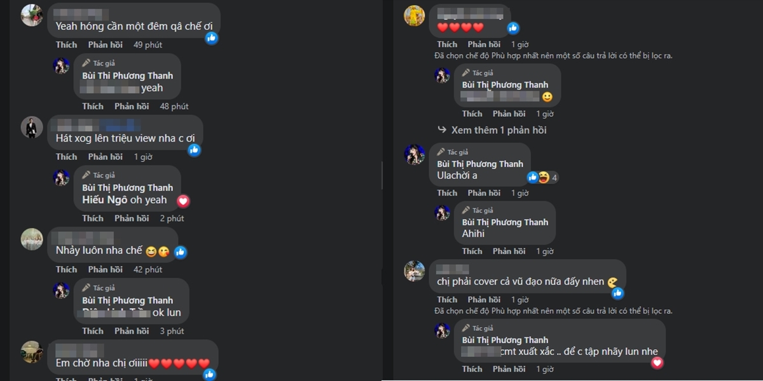Click the like reaction on "Yeah hóng cần một đêm" comment

(x=212, y=37)
